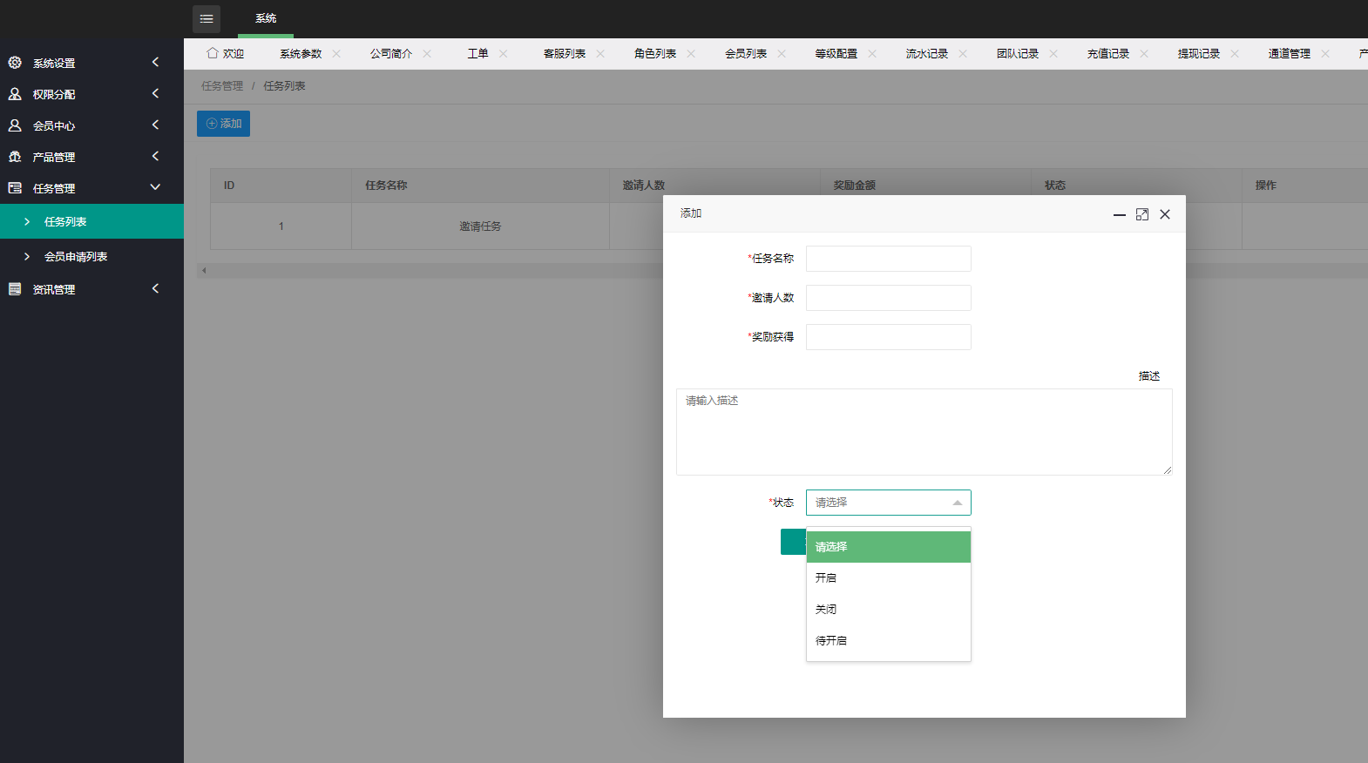The image size is (1368, 763).
Task: Focus the 任务名称 input field
Action: point(888,259)
